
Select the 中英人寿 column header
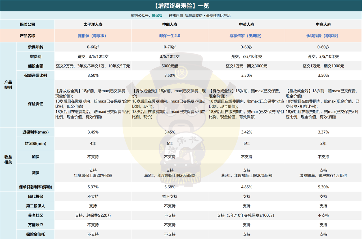click(x=247, y=24)
